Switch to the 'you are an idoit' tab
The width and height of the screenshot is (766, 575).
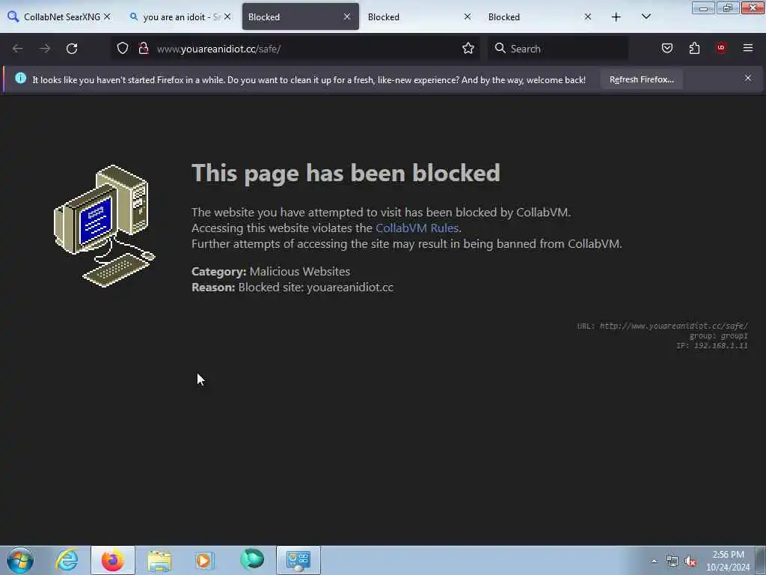tap(179, 17)
